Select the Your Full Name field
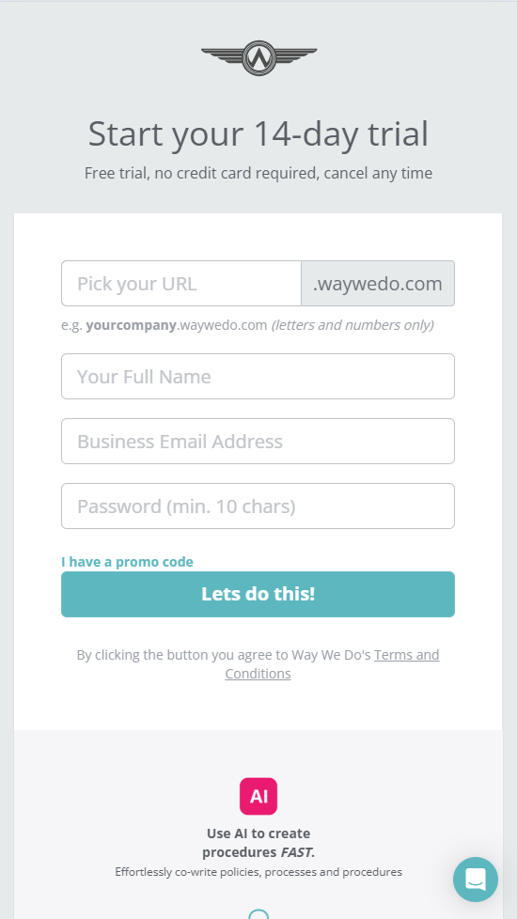 tap(258, 376)
